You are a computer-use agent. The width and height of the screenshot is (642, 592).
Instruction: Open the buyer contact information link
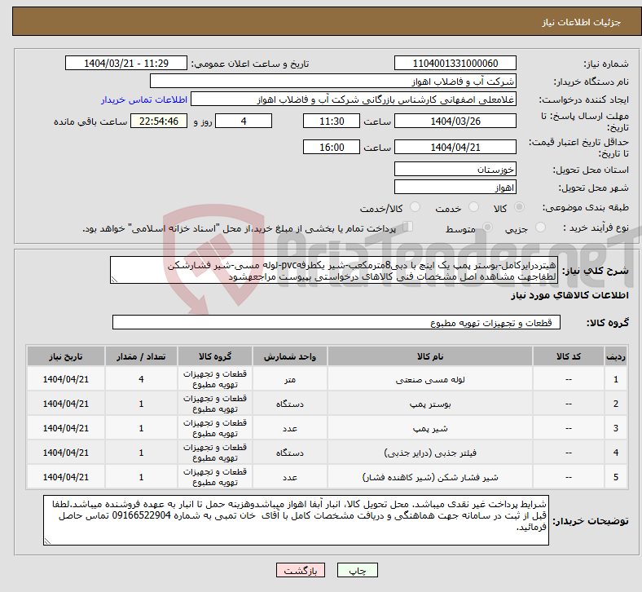pos(144,99)
